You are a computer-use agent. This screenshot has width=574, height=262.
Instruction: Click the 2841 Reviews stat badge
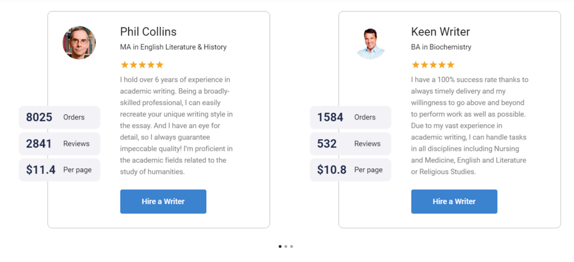[59, 144]
